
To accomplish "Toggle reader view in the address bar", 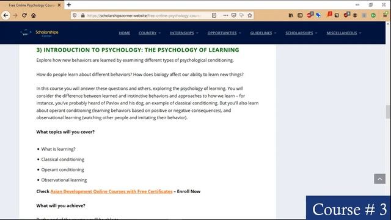I will click(214, 15).
